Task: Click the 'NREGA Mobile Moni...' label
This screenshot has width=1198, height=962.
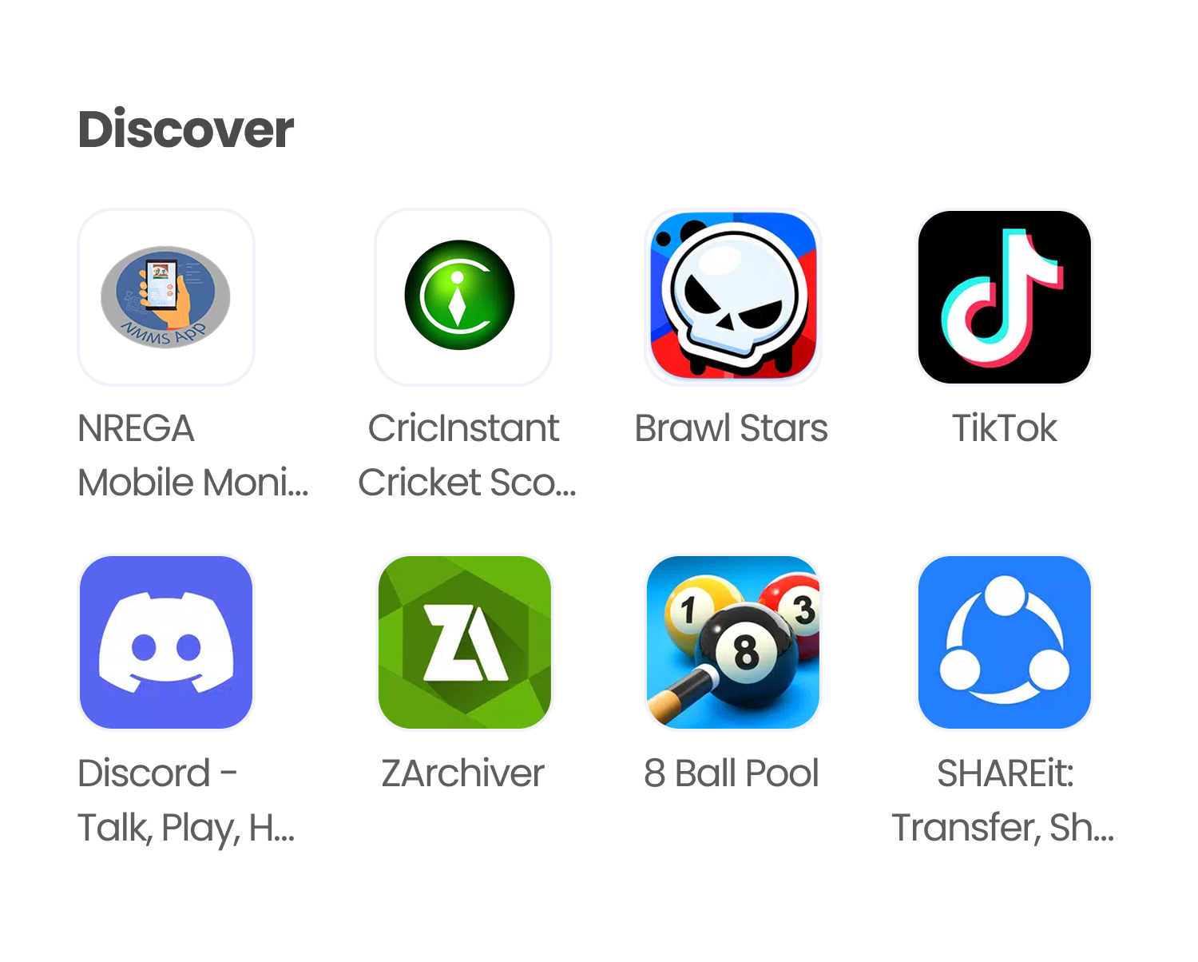Action: [x=193, y=455]
